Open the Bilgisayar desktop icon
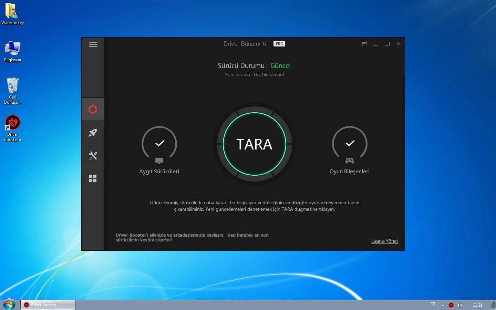Image resolution: width=496 pixels, height=310 pixels. pos(12,49)
